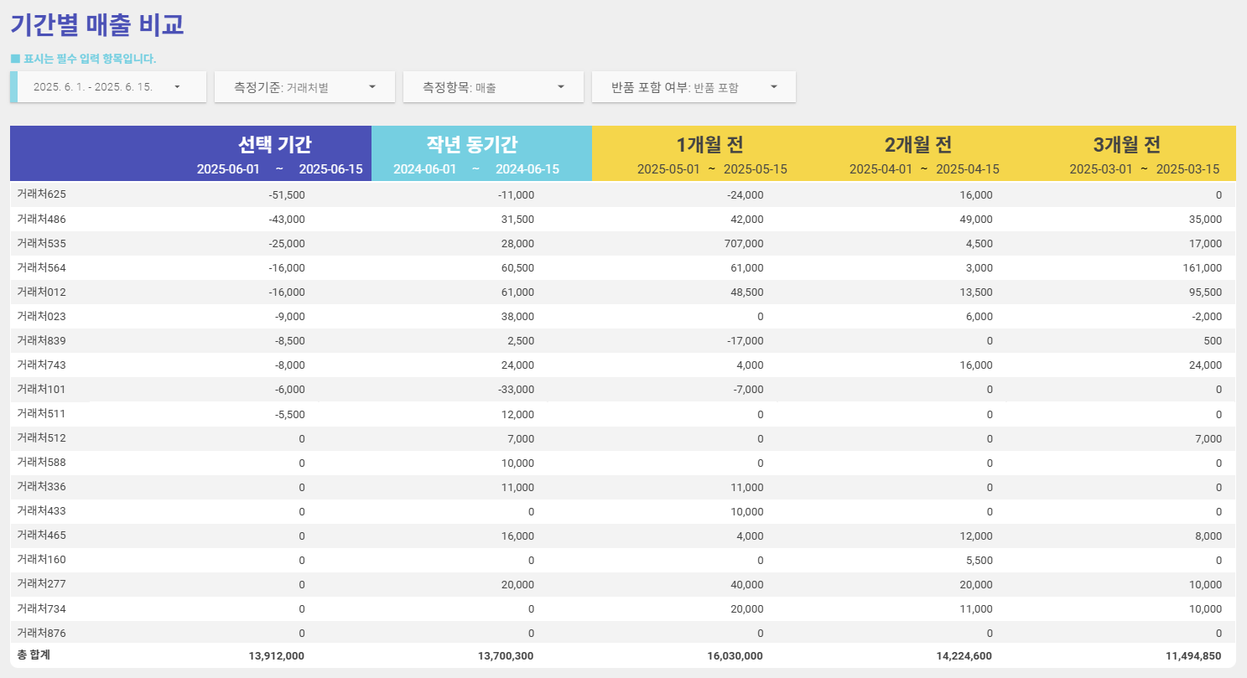Select row label 거래처486
Image resolution: width=1247 pixels, height=678 pixels.
pyautogui.click(x=41, y=219)
